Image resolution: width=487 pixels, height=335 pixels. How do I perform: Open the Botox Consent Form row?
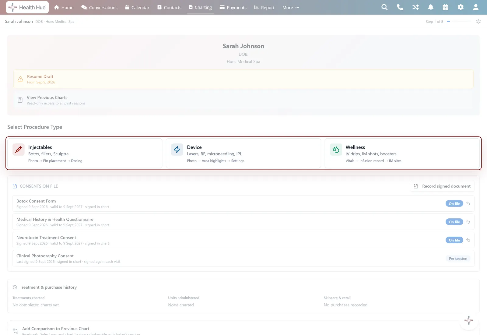tap(243, 203)
